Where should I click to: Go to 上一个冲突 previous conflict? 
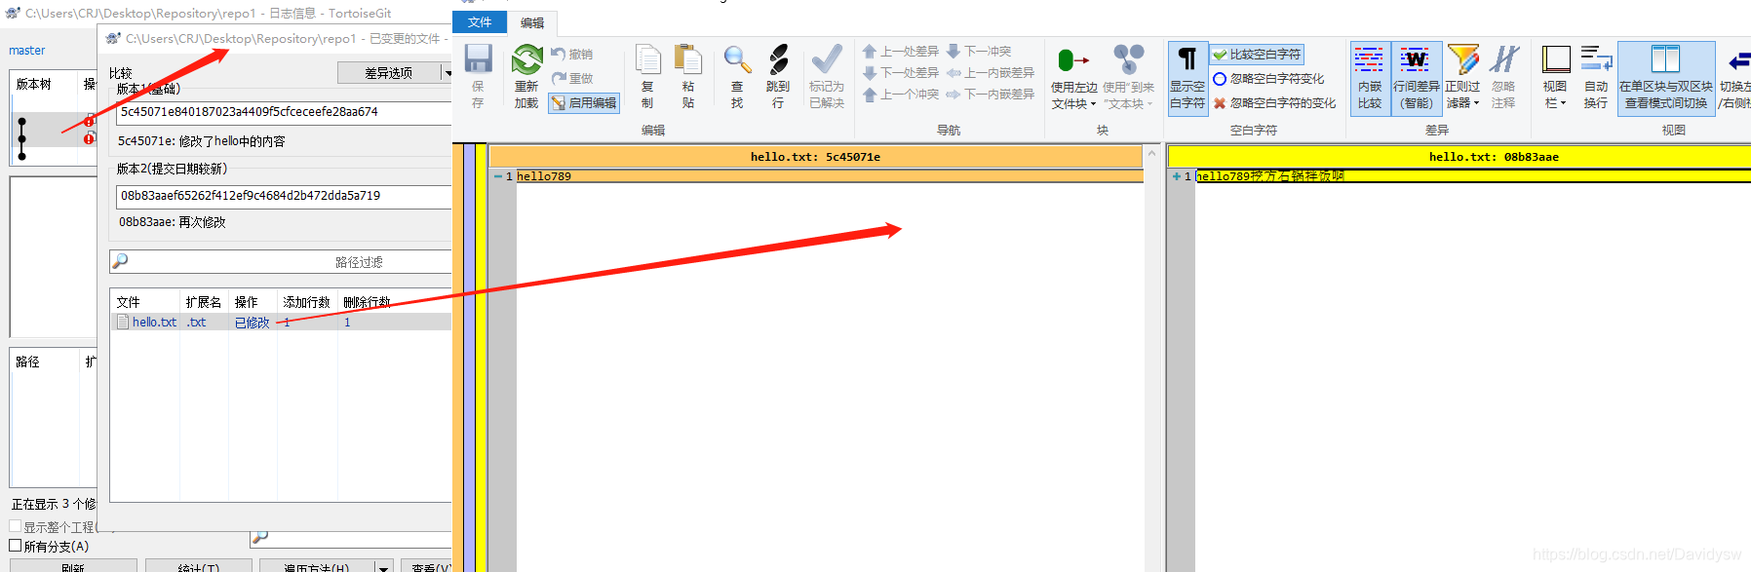coord(901,95)
